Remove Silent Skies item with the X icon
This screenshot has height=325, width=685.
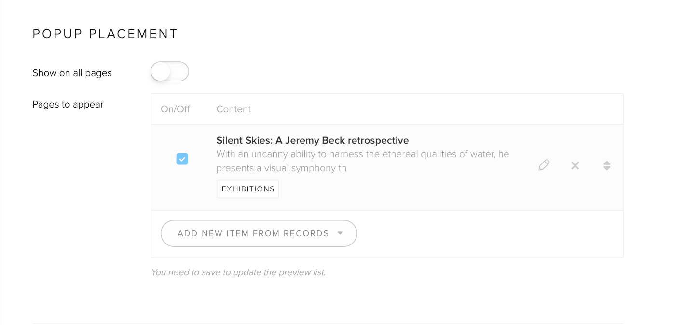[575, 165]
